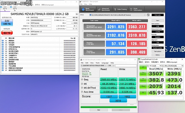Open the Data Erasing tab
Screen dimensions: 185x113
[x=120, y=9]
